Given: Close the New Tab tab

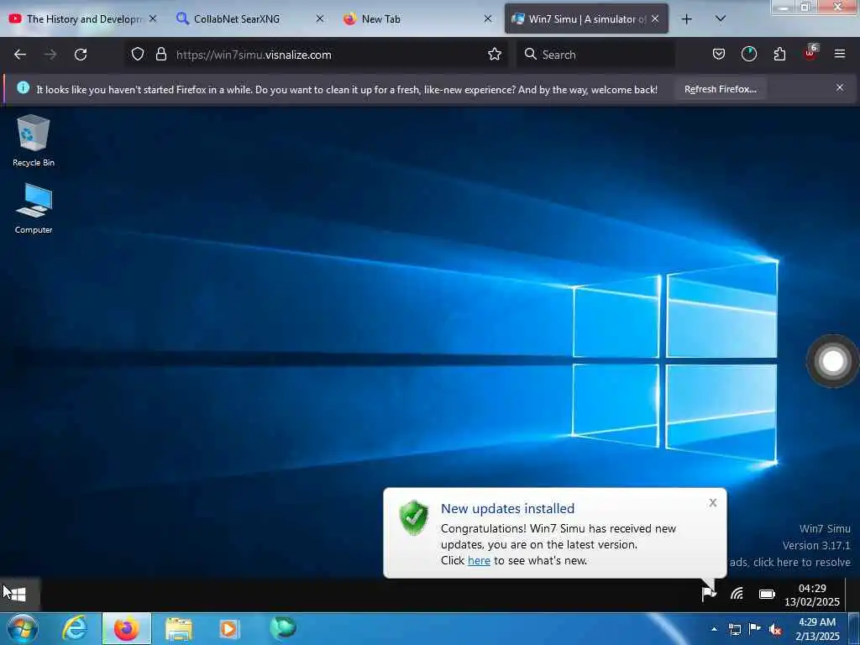Looking at the screenshot, I should coord(488,19).
